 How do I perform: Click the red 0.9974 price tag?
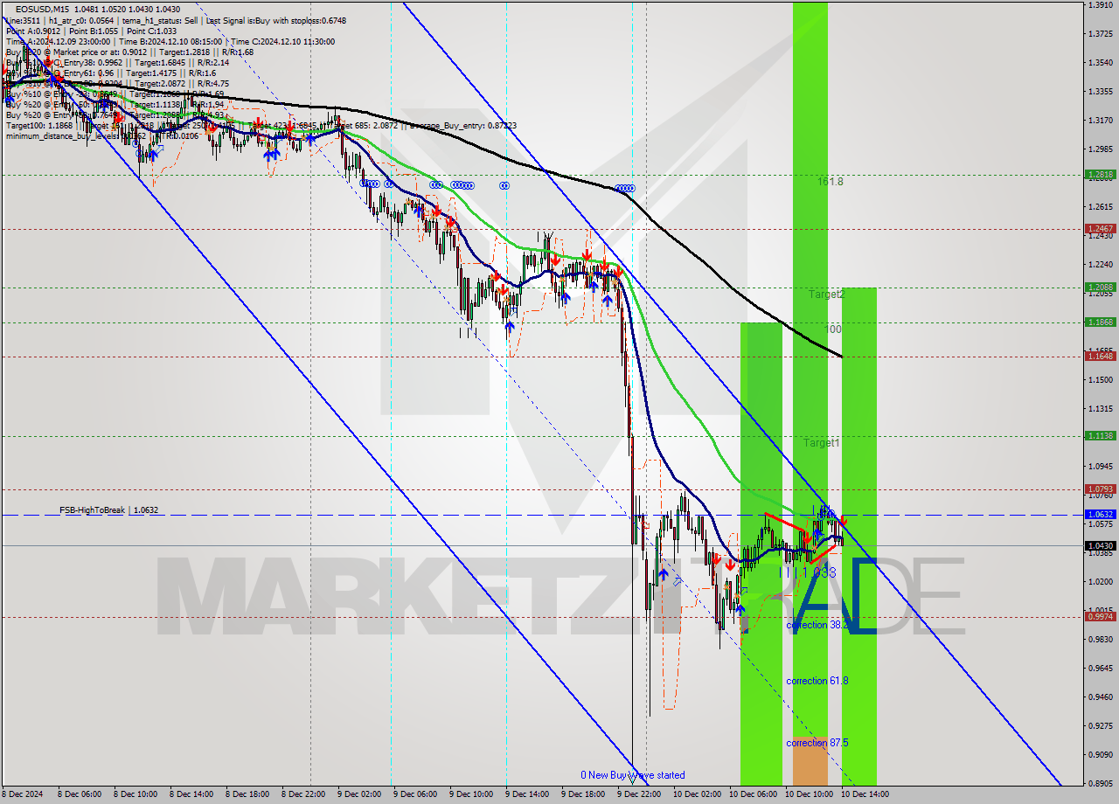click(1100, 616)
